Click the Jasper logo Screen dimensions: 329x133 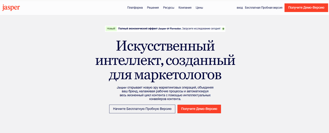11,8
